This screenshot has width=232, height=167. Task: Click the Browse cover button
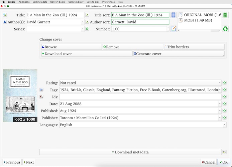tap(72, 47)
